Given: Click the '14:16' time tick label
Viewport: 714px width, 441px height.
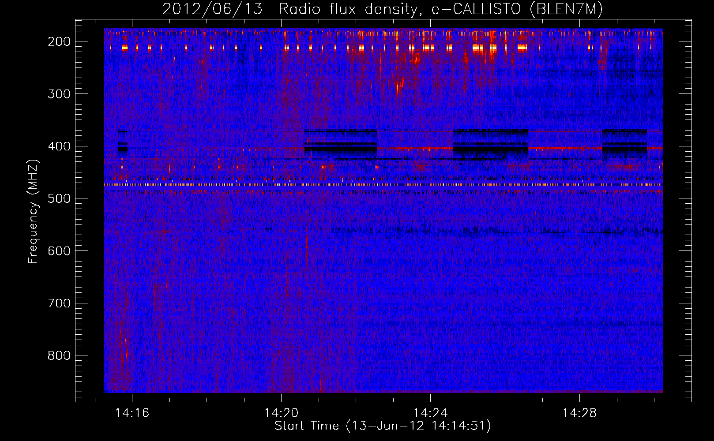Looking at the screenshot, I should (x=132, y=413).
